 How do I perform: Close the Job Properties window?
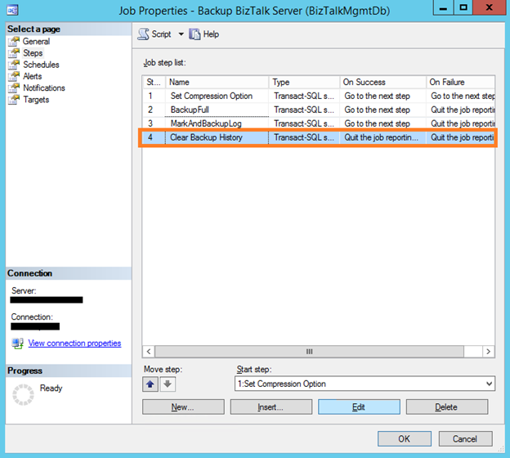click(x=490, y=8)
